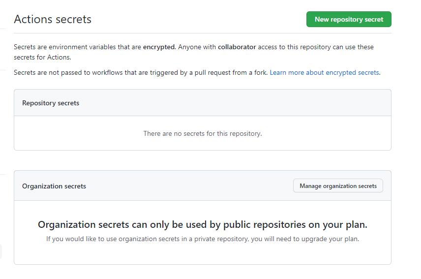Click the public repositories plan notice heading
Viewport: 421px width, 279px height.
202,224
